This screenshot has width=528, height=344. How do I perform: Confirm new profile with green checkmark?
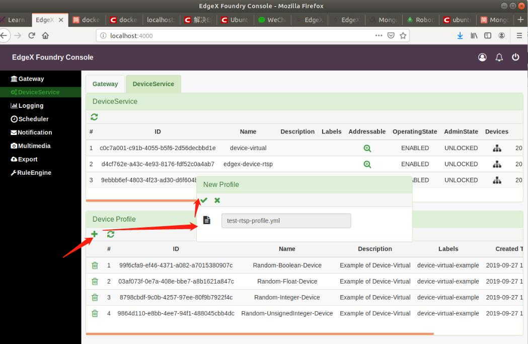coord(204,200)
